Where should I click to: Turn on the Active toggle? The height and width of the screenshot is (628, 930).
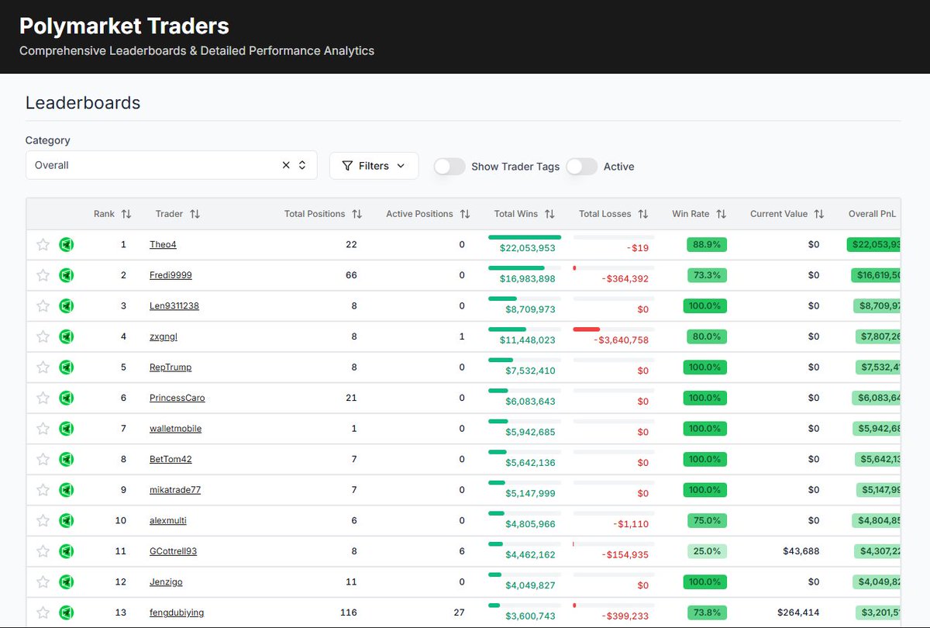(x=581, y=165)
